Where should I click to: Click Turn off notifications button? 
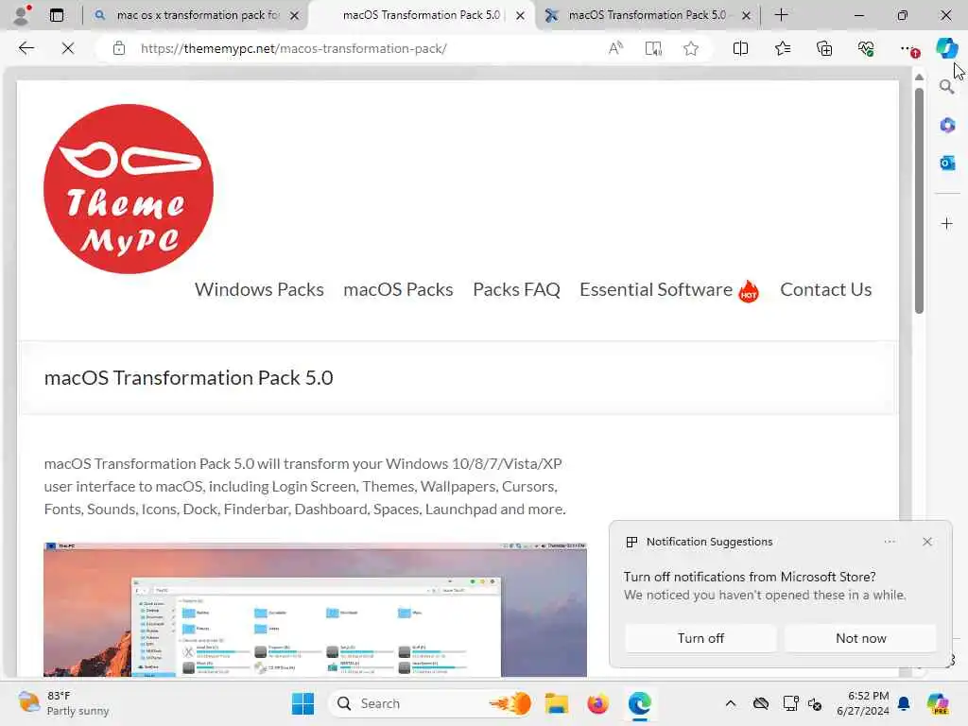[700, 638]
